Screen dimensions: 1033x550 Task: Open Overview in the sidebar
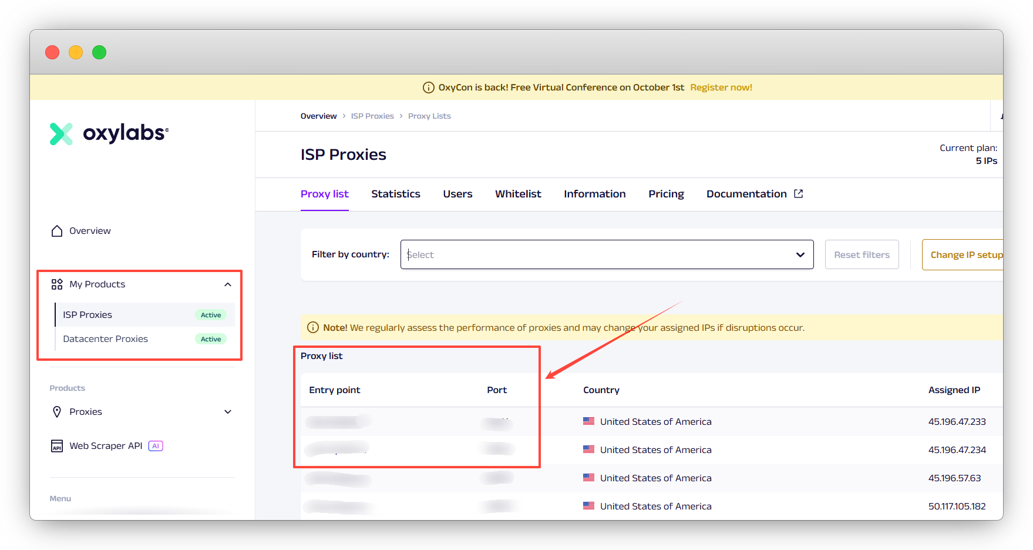click(90, 231)
